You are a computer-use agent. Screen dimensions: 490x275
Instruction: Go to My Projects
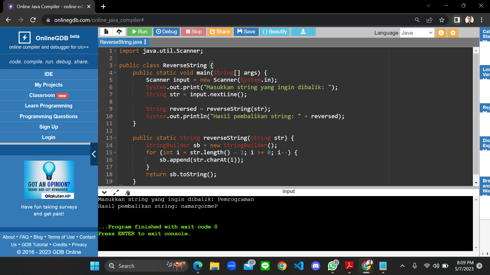48,85
